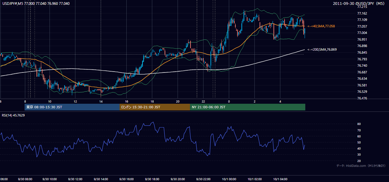Click hour label 10 under price chart
Screen dimensions: 389x182
click(x=50, y=102)
